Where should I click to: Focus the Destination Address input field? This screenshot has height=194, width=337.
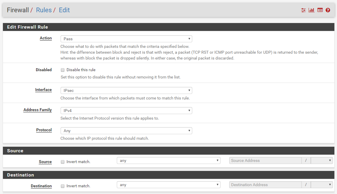click(x=265, y=185)
